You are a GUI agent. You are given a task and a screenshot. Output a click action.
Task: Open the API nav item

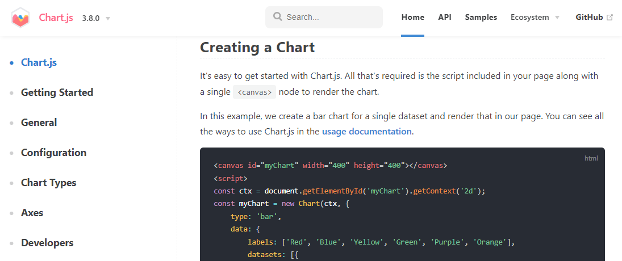445,18
